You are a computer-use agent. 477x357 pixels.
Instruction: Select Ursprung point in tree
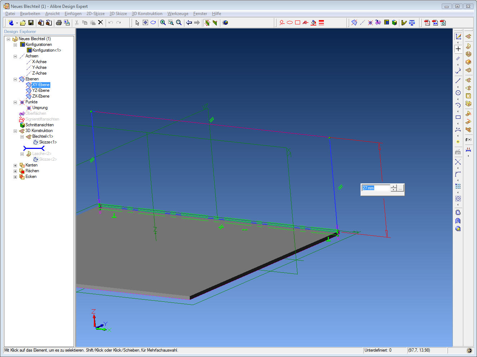pyautogui.click(x=40, y=108)
